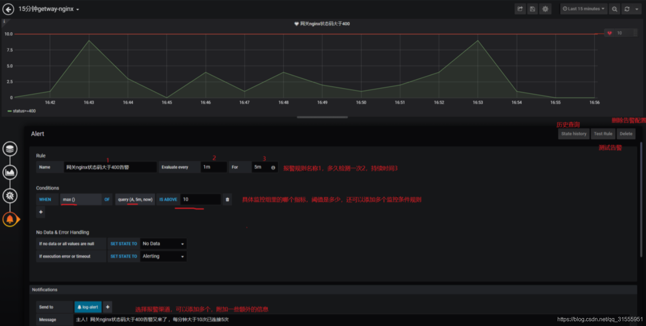
Task: Click the panel resize handle below the graph
Action: click(x=322, y=117)
